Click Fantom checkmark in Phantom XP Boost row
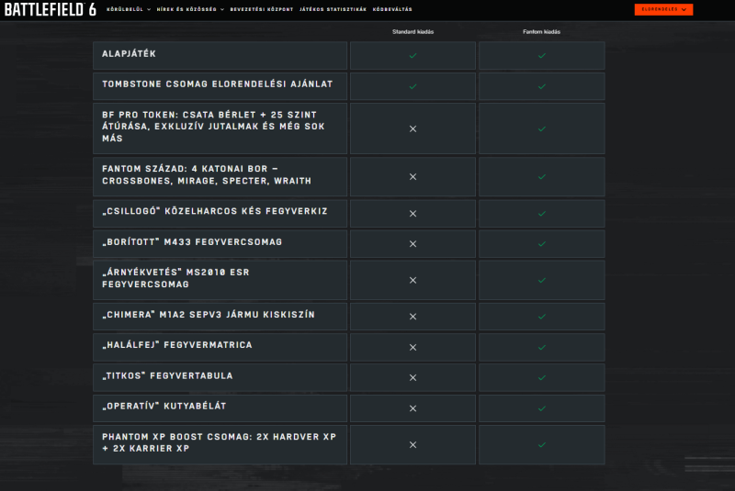Image resolution: width=735 pixels, height=491 pixels. [542, 445]
